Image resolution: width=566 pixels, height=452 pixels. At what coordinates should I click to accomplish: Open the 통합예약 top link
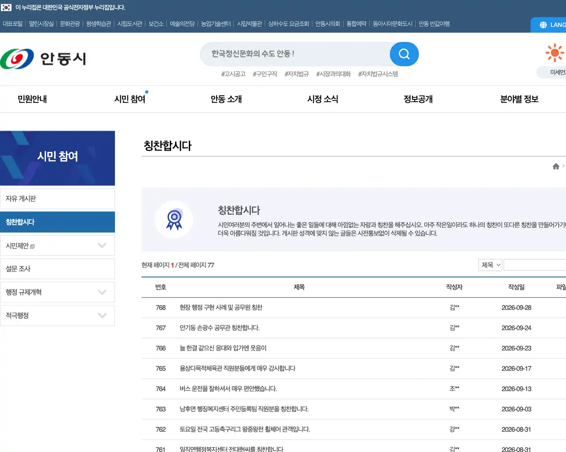(356, 24)
